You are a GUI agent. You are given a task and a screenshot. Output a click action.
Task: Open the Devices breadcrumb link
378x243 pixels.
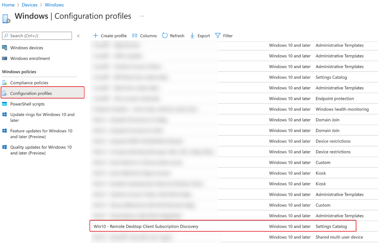pyautogui.click(x=30, y=5)
